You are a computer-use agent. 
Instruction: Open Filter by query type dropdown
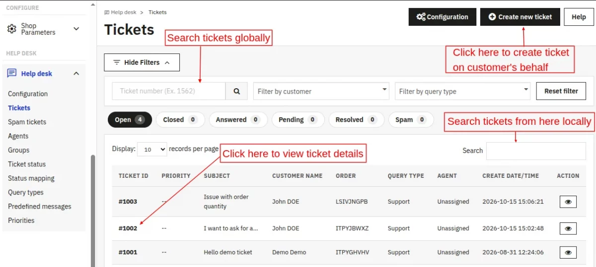462,91
